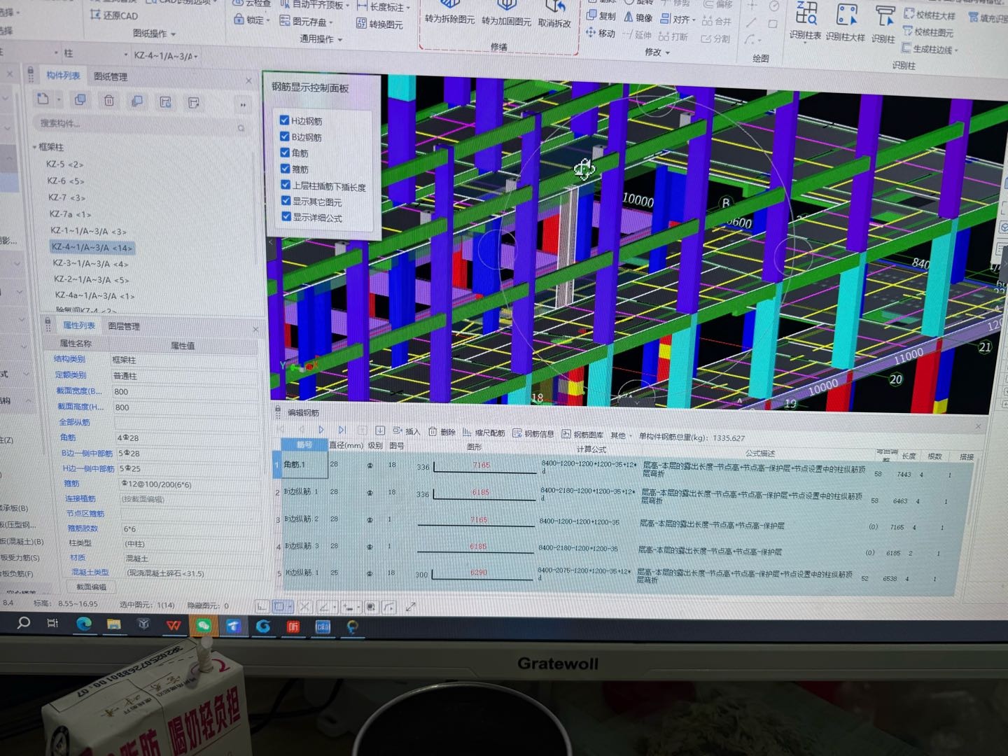Uncheck the B边钢筋 checkbox

285,136
